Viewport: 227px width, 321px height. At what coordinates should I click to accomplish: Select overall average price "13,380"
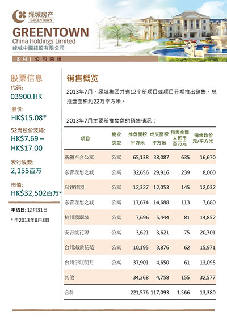coord(208,292)
